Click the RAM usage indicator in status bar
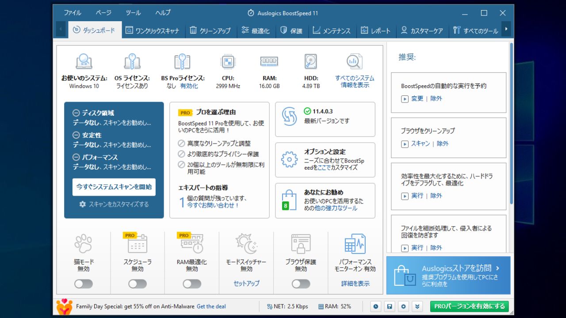566x318 pixels. [x=335, y=306]
